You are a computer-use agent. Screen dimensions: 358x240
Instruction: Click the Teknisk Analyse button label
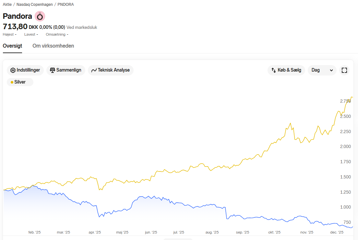[114, 70]
